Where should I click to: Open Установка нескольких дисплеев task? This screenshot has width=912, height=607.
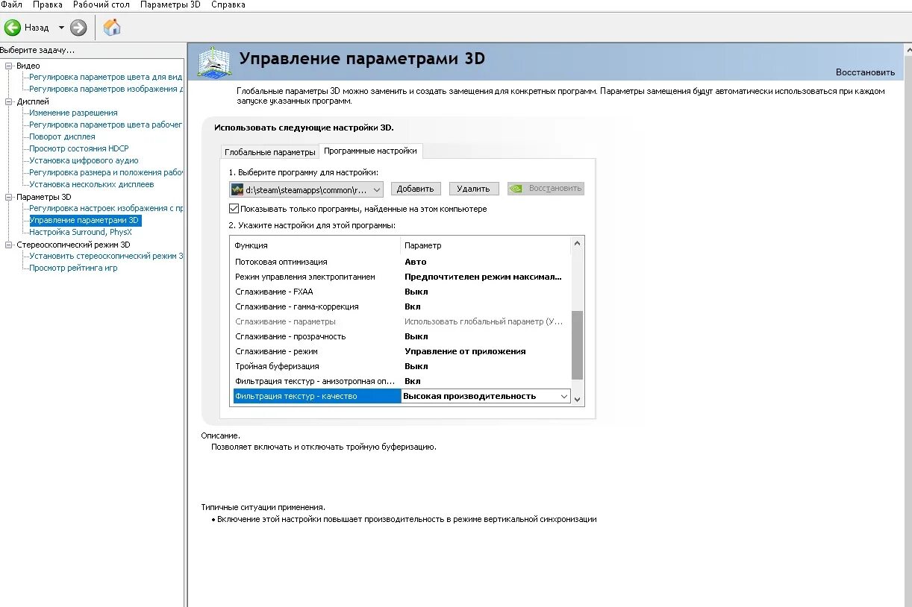92,184
